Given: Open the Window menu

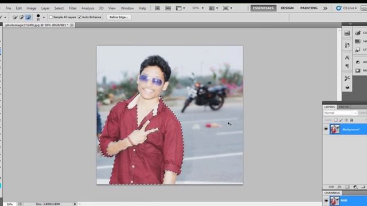Looking at the screenshot, I should [x=127, y=8].
